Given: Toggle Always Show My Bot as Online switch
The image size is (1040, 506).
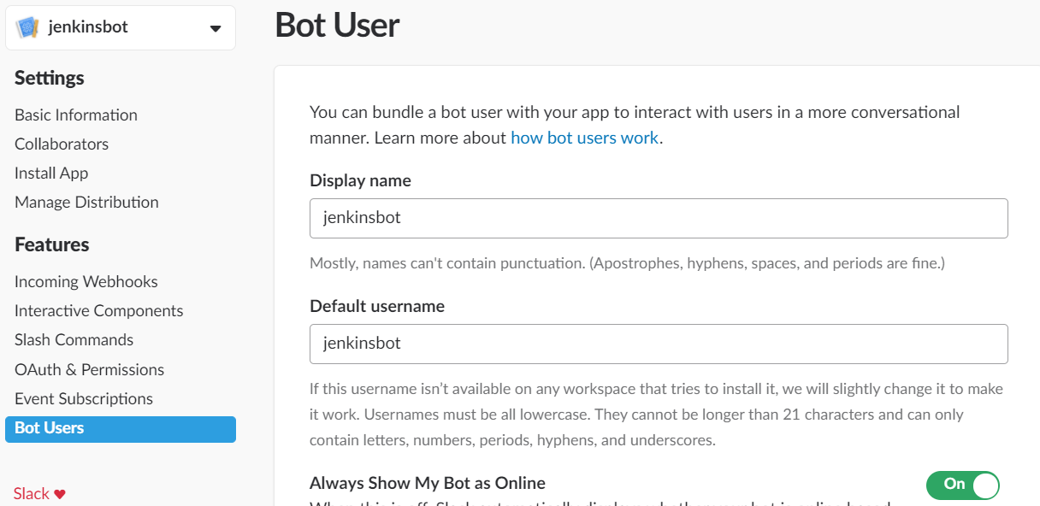Looking at the screenshot, I should pyautogui.click(x=963, y=485).
